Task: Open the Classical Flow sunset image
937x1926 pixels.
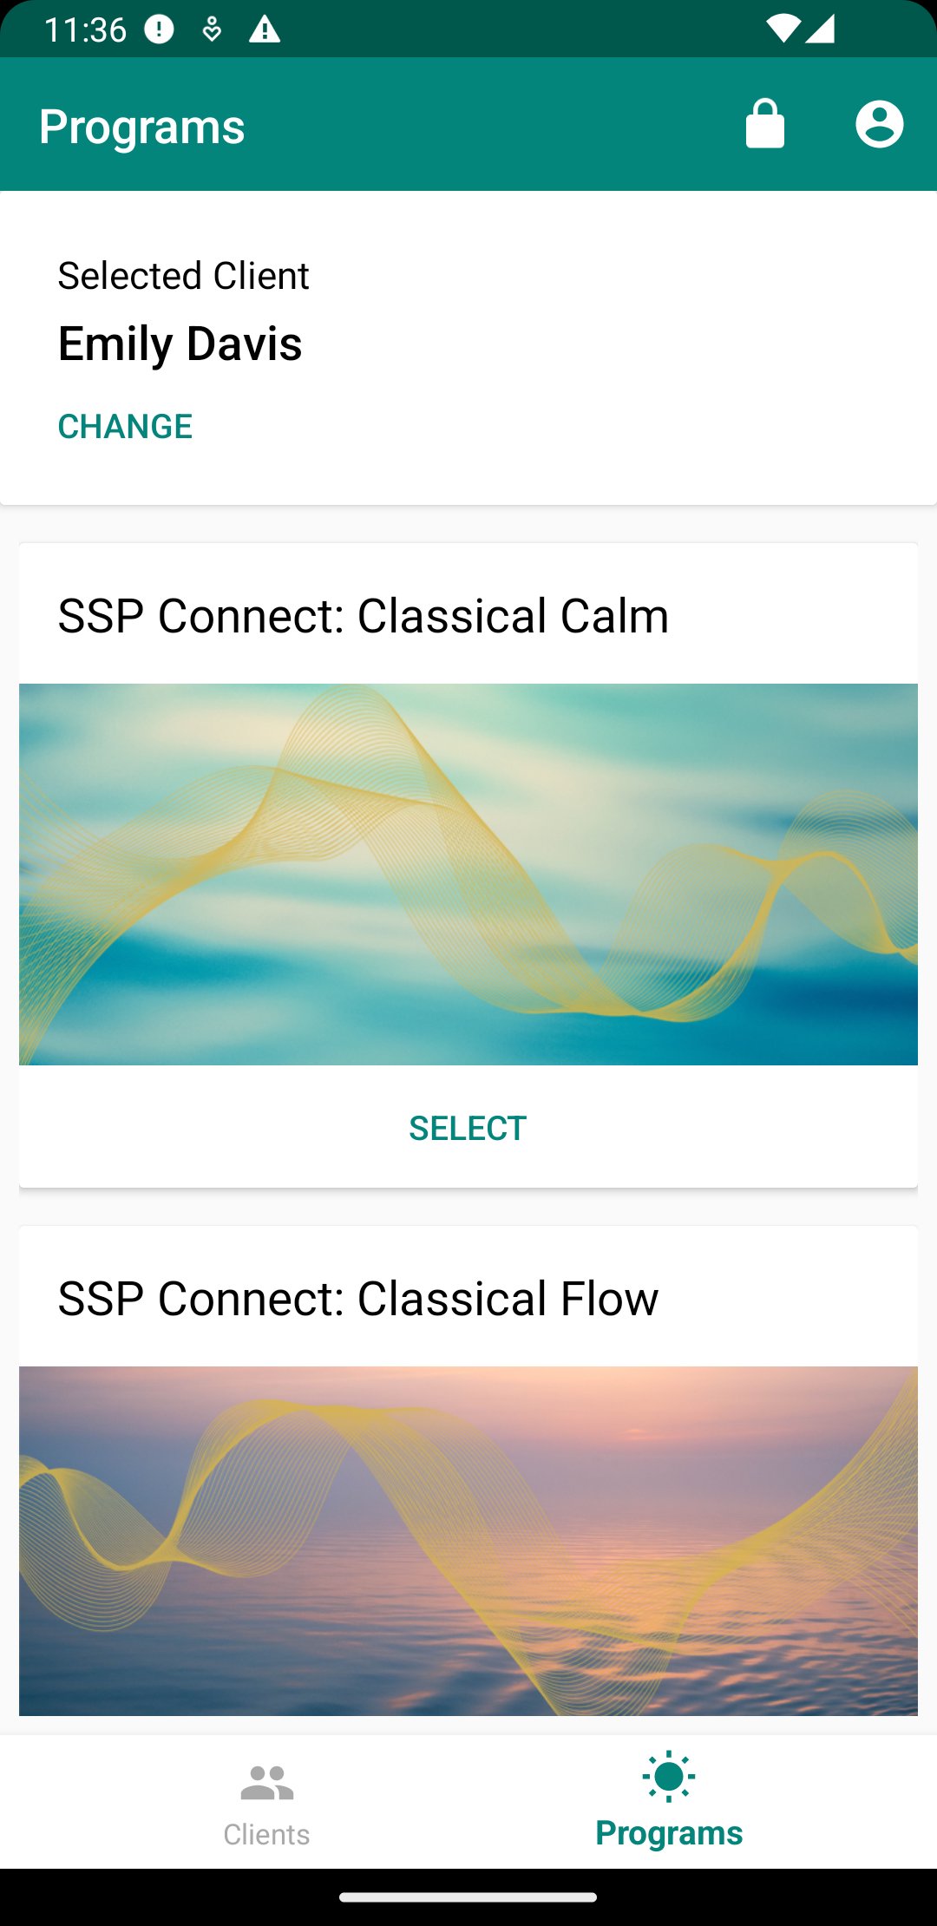Action: coord(468,1540)
